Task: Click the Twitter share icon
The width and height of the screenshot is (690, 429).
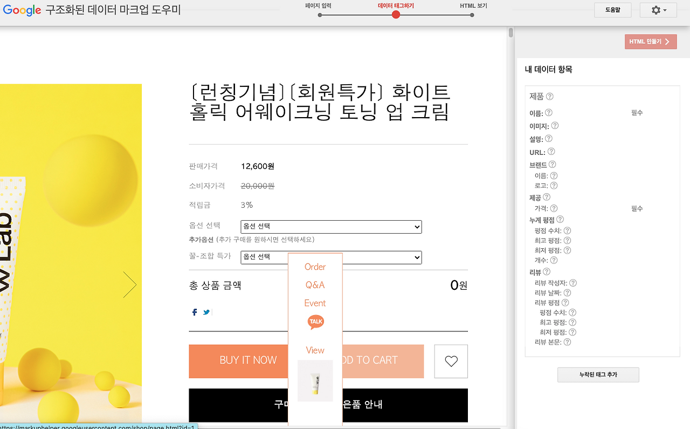Action: coord(206,312)
